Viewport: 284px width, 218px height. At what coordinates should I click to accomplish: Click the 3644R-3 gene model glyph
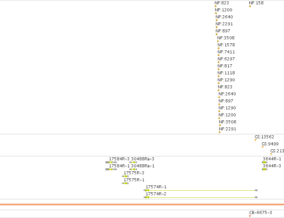click(x=265, y=170)
